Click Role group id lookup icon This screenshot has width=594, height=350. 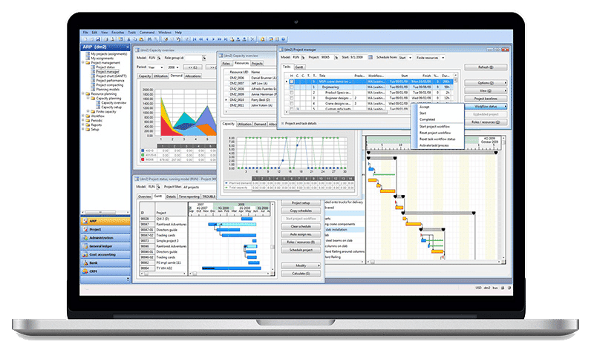point(203,58)
